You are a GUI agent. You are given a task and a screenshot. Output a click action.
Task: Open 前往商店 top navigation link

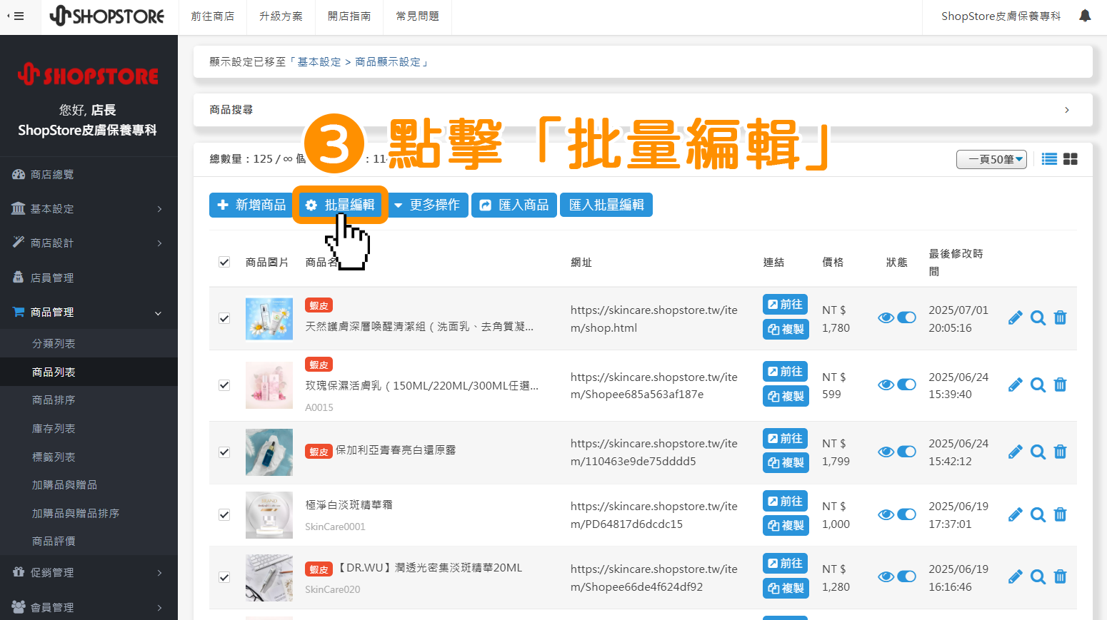tap(213, 16)
